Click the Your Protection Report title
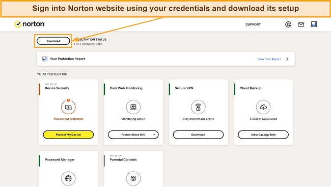Image resolution: width=331 pixels, height=187 pixels. tap(67, 59)
